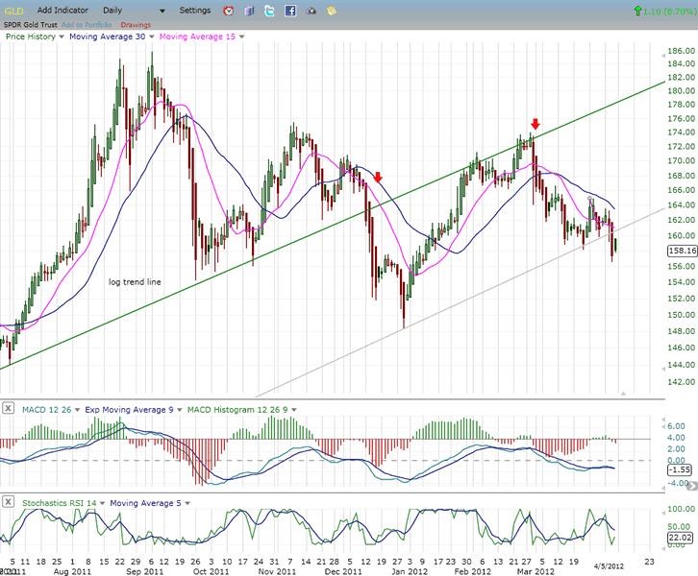Click the yellow note icon in toolbar

point(331,11)
